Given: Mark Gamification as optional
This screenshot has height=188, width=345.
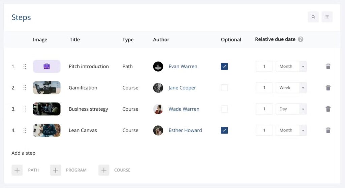Looking at the screenshot, I should [224, 88].
